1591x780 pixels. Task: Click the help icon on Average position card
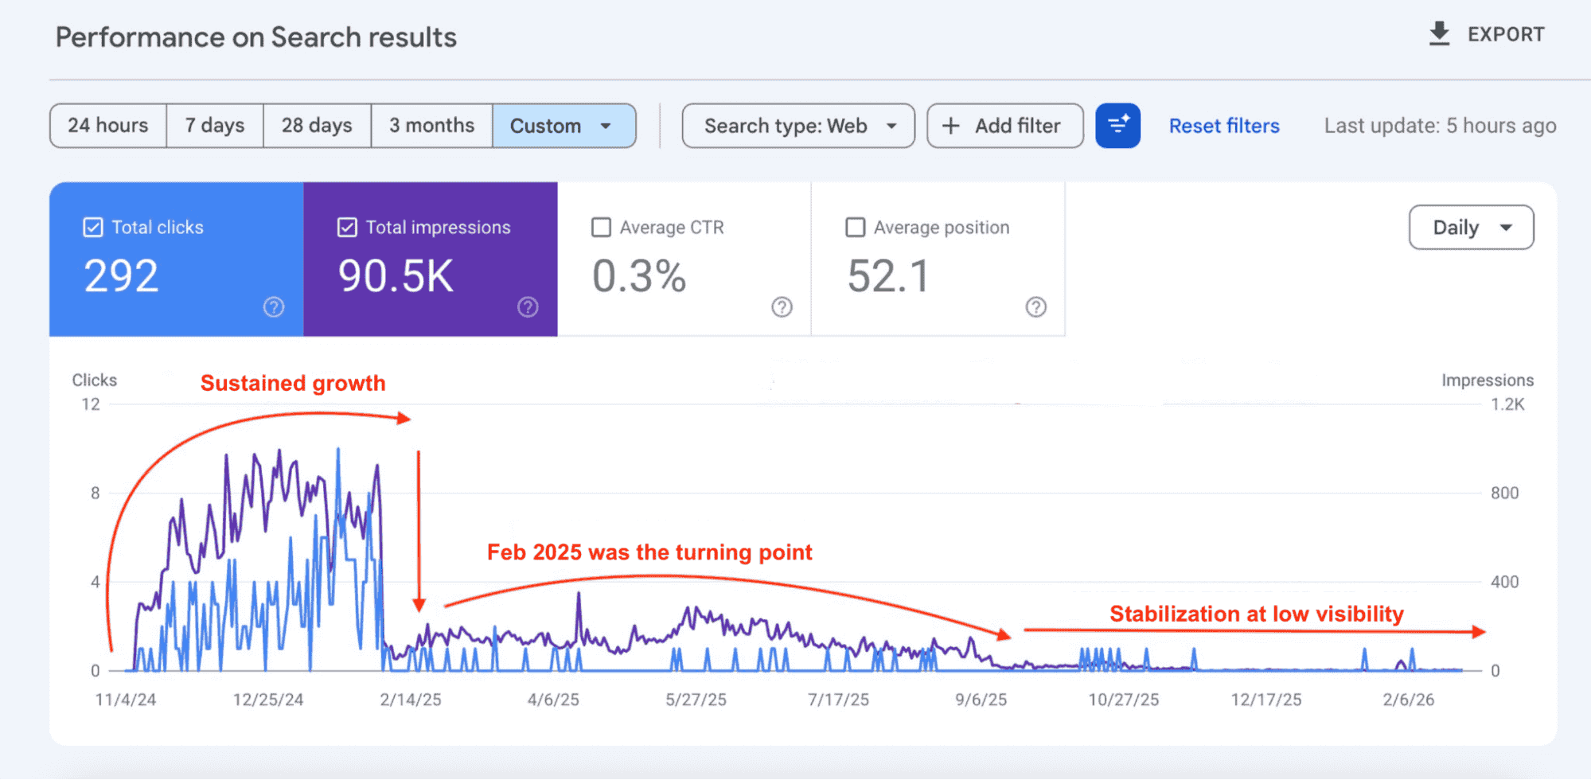(x=1035, y=306)
